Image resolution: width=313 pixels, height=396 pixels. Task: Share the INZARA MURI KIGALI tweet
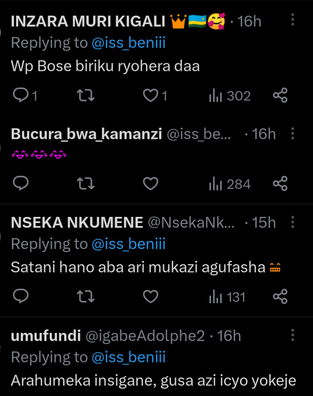point(280,96)
